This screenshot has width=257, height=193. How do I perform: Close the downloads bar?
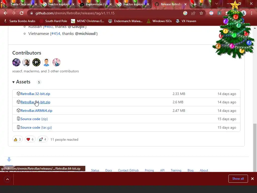coord(252,179)
